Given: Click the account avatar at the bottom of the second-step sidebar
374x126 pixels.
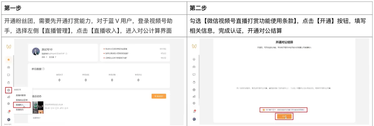Looking at the screenshot, I should click(194, 119).
